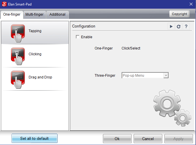Click Set all to default
196x145 pixels.
[x=34, y=138]
